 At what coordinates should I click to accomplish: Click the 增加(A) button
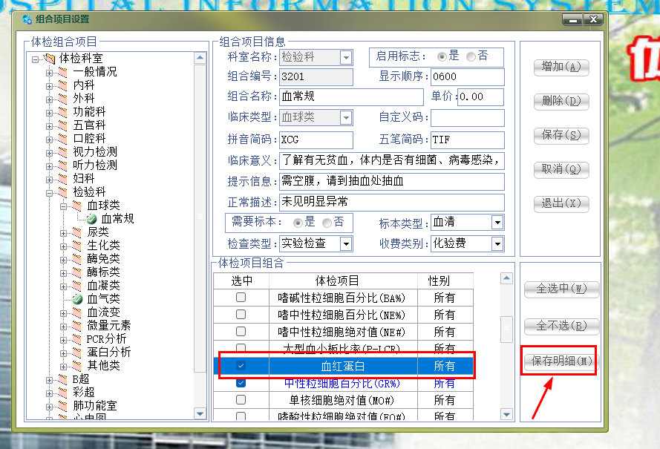[x=561, y=67]
